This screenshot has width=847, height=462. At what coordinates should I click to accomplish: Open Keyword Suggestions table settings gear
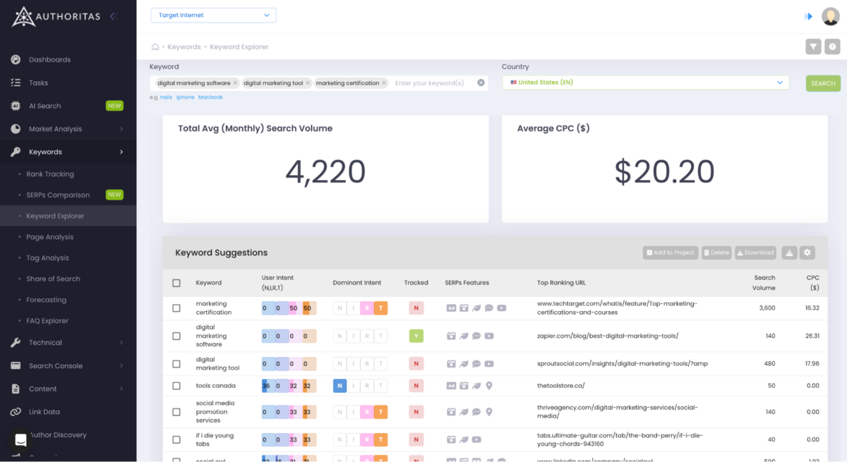[807, 253]
